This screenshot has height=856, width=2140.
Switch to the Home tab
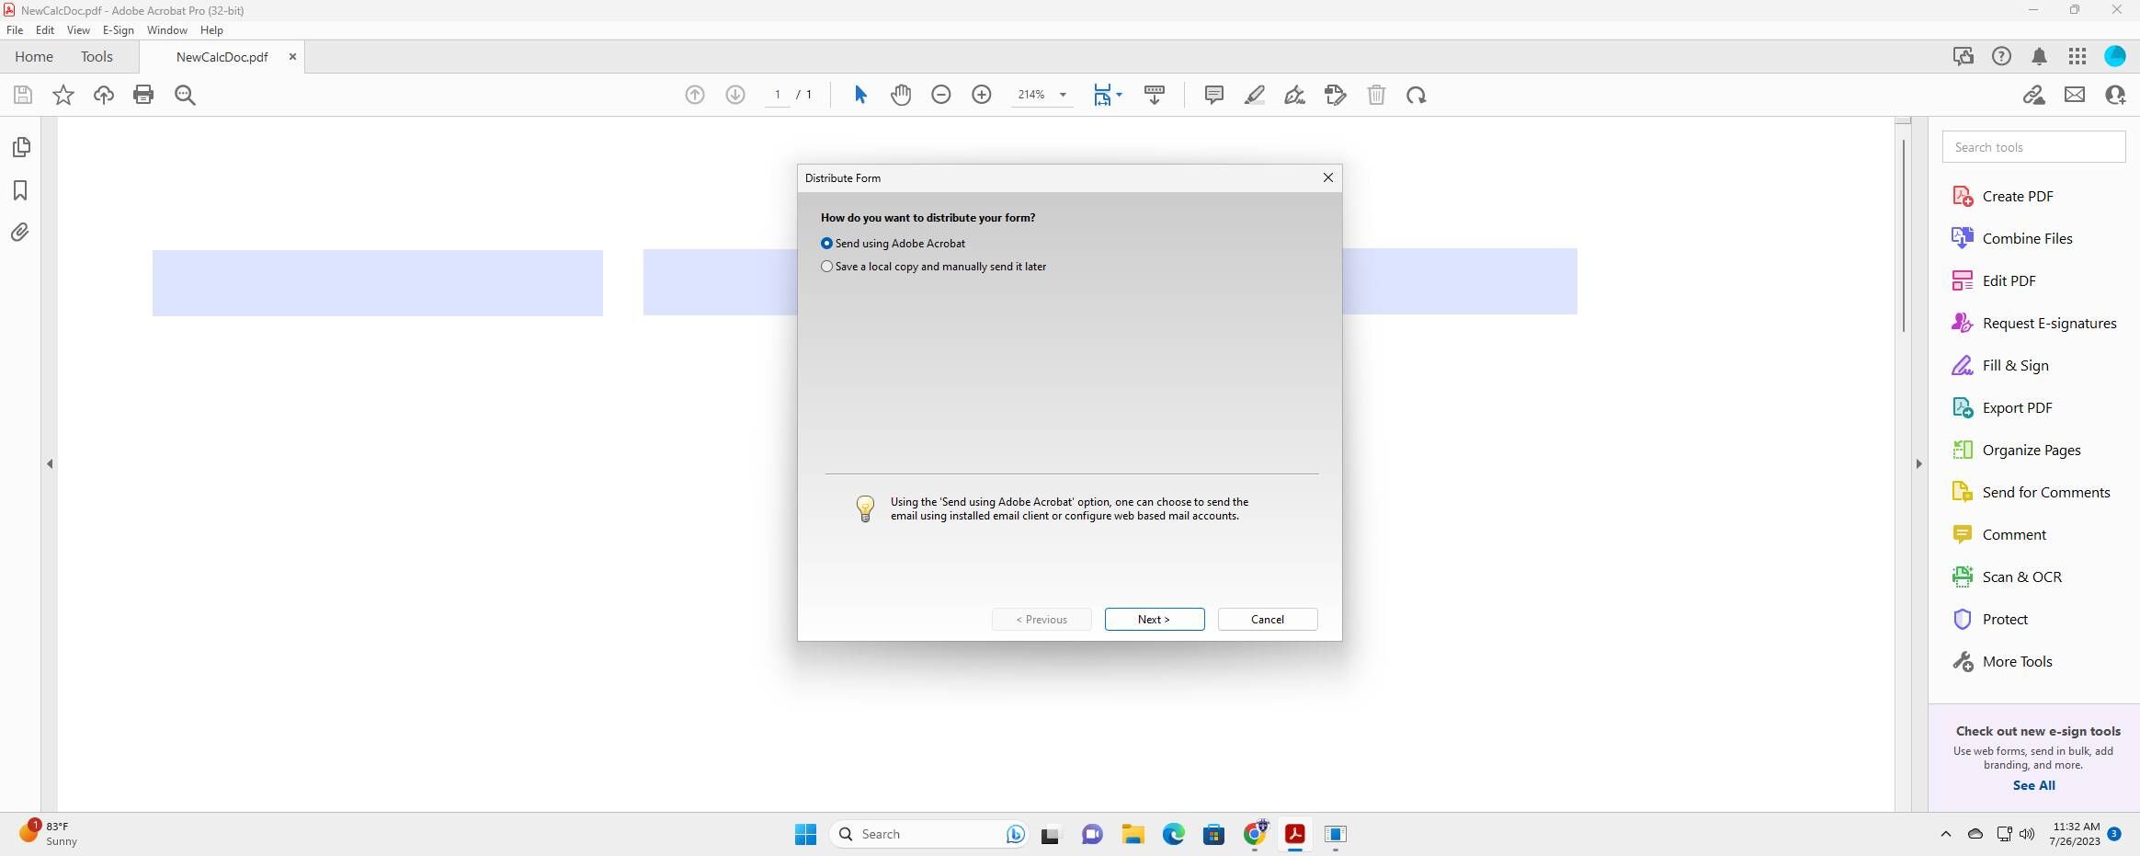coord(34,56)
